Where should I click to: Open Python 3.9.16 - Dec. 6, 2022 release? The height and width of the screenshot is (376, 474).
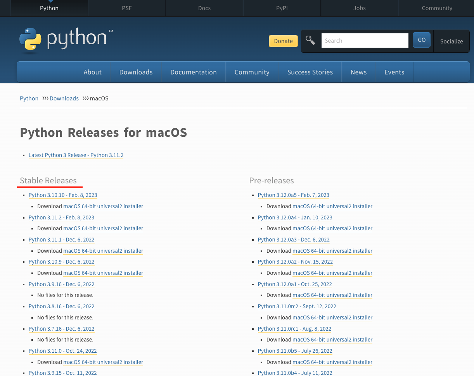tap(61, 284)
